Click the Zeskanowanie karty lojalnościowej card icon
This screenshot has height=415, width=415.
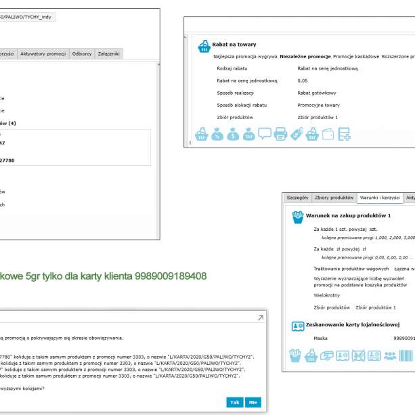[298, 326]
